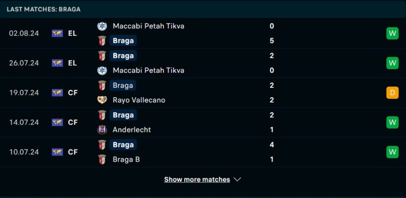Open the Anderlecht team name
The height and width of the screenshot is (198, 406).
click(x=132, y=130)
